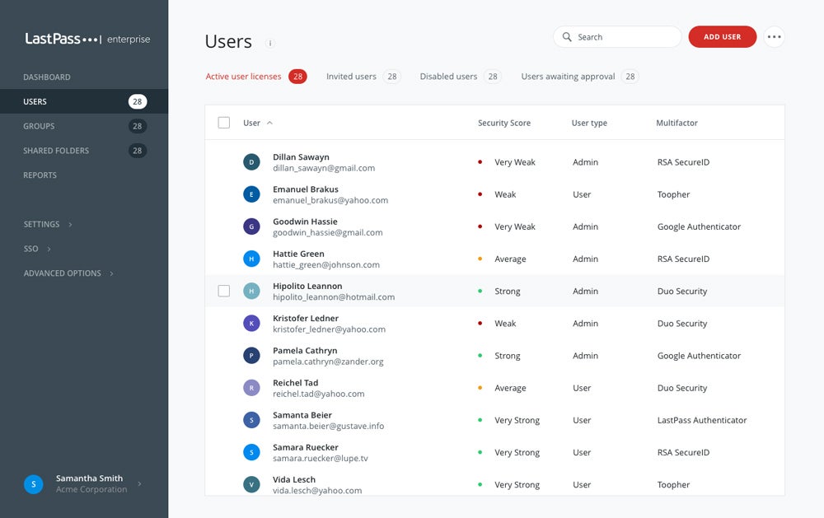
Task: Click the info icon beside Users heading
Action: (270, 43)
